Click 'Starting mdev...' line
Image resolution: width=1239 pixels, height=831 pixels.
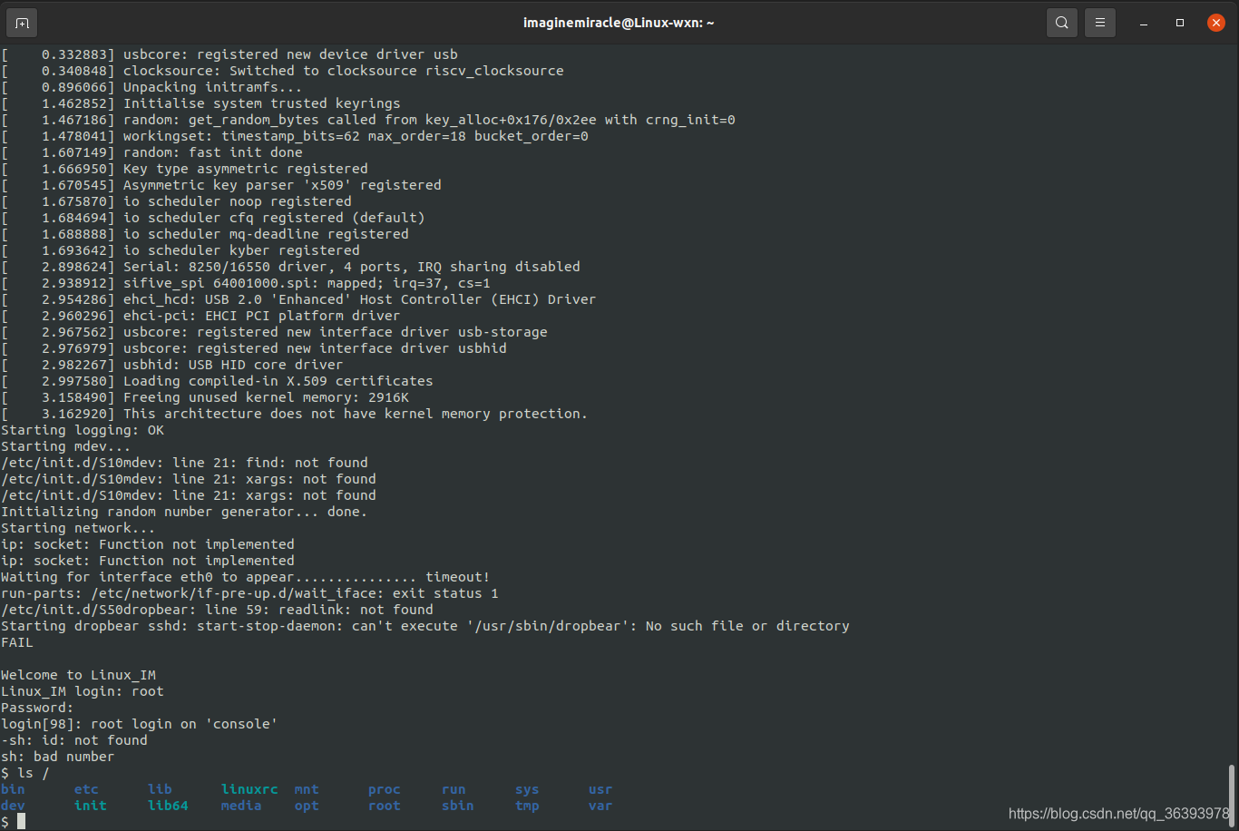[x=66, y=446]
